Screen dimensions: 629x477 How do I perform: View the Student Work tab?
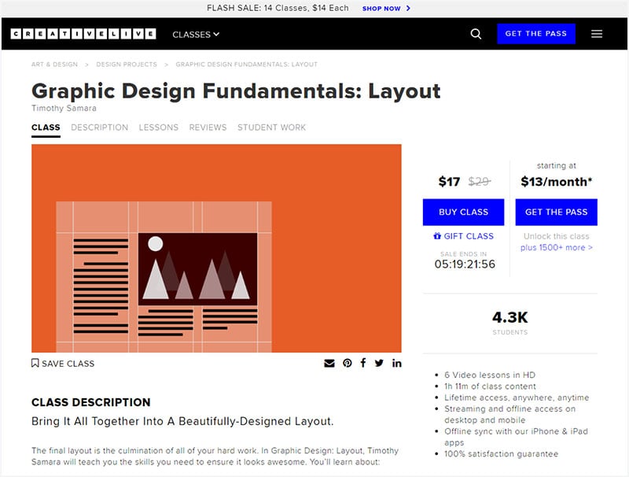271,128
